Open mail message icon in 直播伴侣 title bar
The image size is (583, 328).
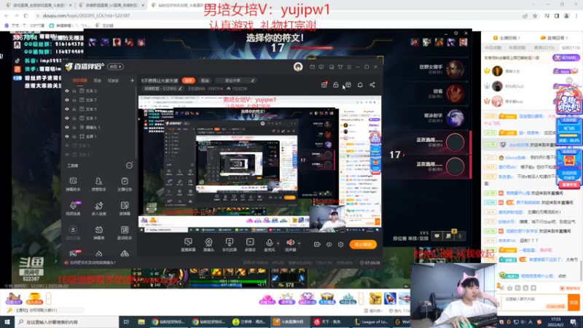(x=313, y=67)
